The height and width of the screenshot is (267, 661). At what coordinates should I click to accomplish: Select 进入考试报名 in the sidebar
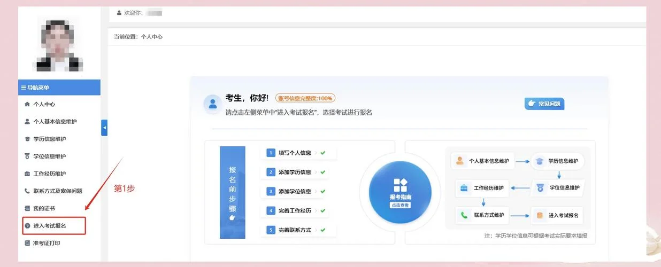pos(54,226)
